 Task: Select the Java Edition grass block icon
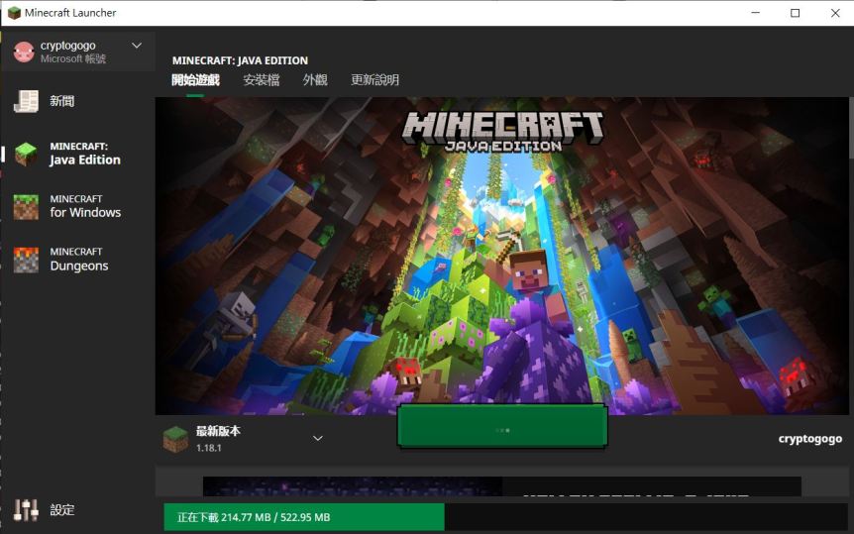pyautogui.click(x=26, y=155)
